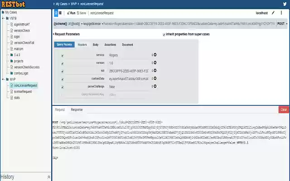Run the nonLicenseRequest case
290x181 pixels.
click(x=71, y=13)
